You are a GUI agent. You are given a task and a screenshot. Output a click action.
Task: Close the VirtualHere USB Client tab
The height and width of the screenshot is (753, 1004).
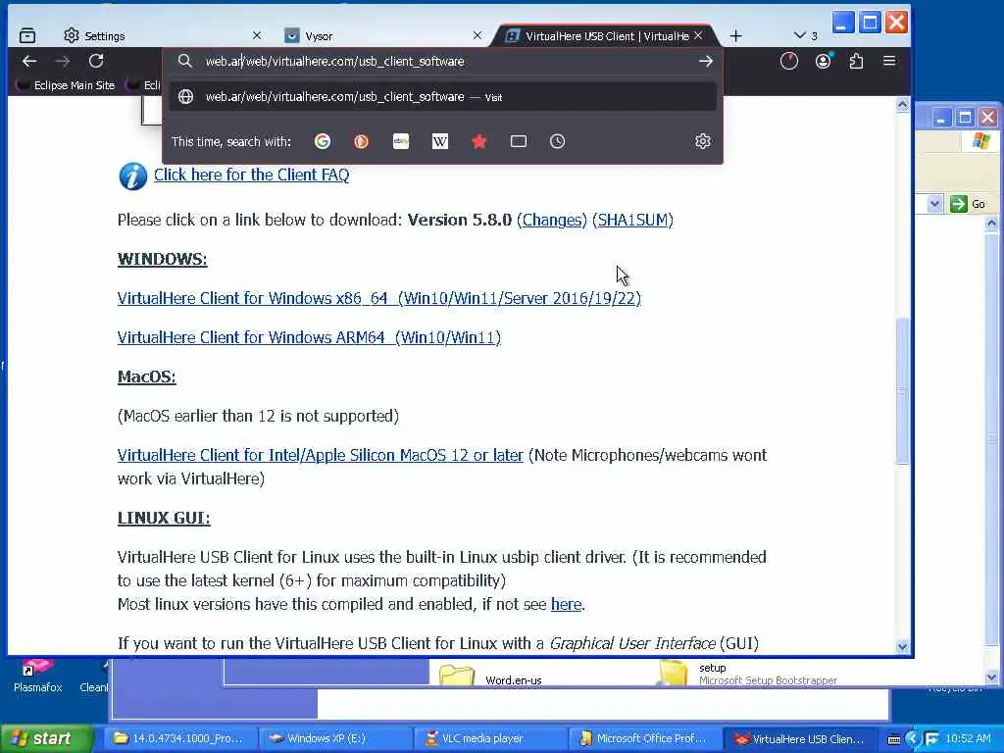[x=698, y=36]
